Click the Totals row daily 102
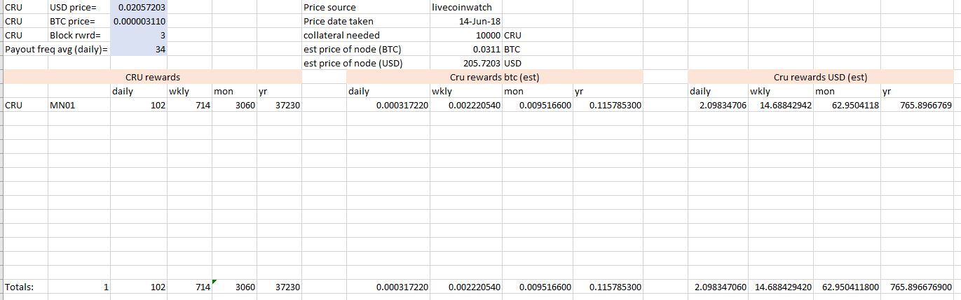 pos(139,287)
